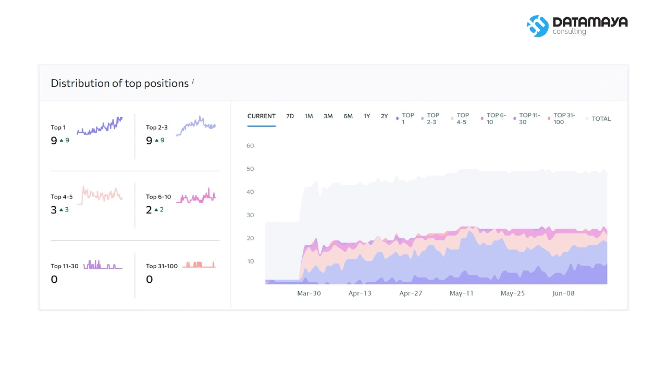
Task: Click the Datamaya Consulting logo
Action: (577, 26)
